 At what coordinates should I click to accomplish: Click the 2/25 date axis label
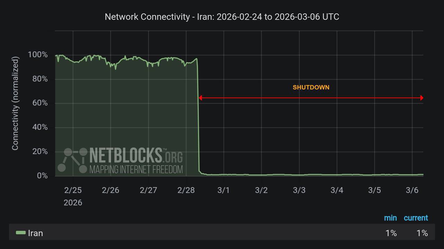pyautogui.click(x=73, y=190)
